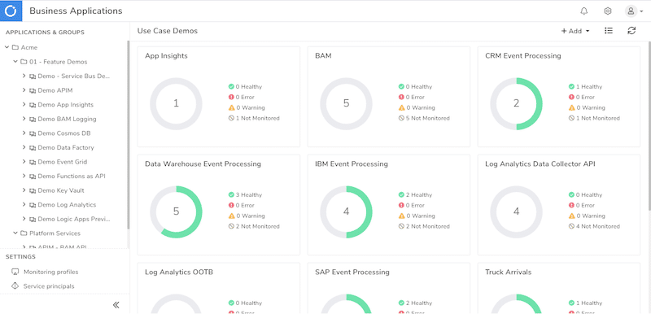Open the settings gear icon
Viewport: 651px width, 314px height.
[x=608, y=11]
